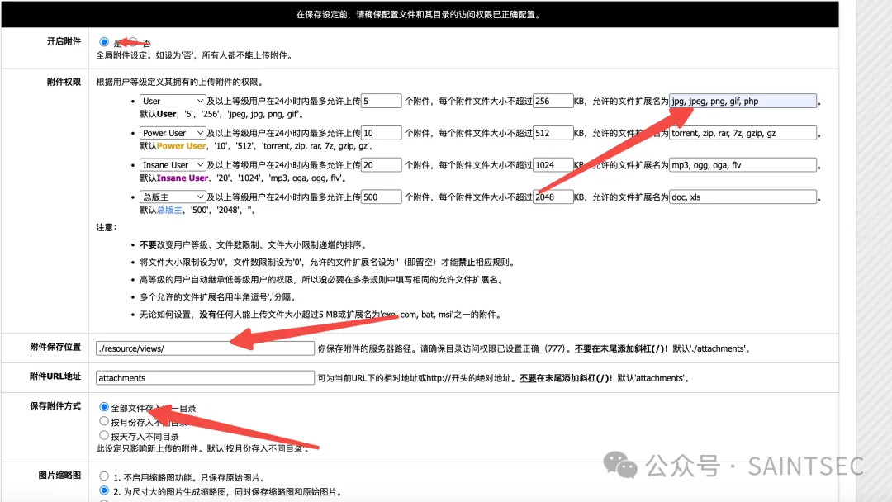Pick thumbnail option 2 '为尺寸大的图片生成缩略图'

pos(104,490)
